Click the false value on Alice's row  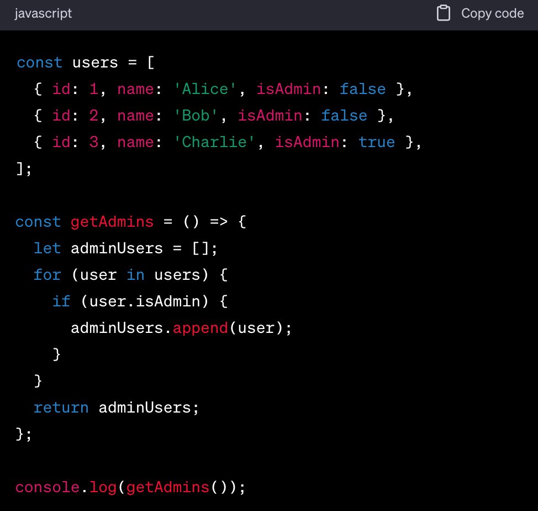point(363,89)
